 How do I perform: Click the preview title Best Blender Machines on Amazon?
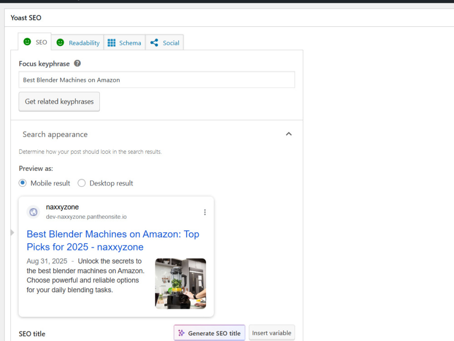[x=113, y=241]
